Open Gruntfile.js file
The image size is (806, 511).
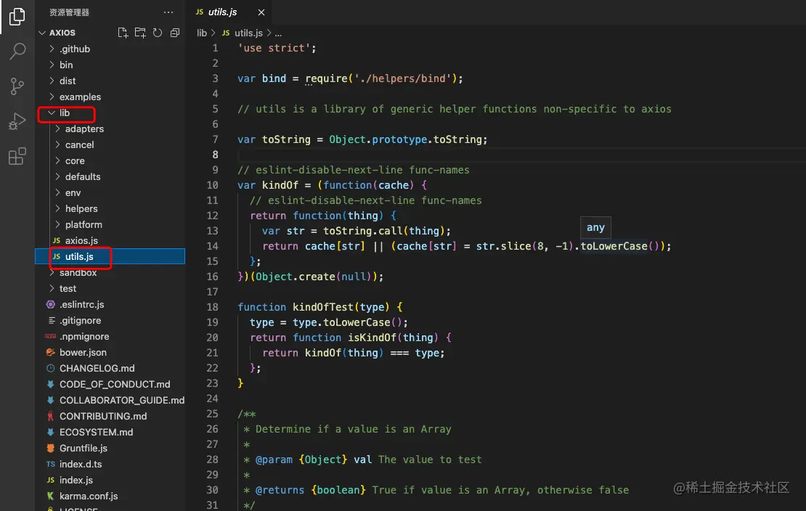[x=110, y=448]
